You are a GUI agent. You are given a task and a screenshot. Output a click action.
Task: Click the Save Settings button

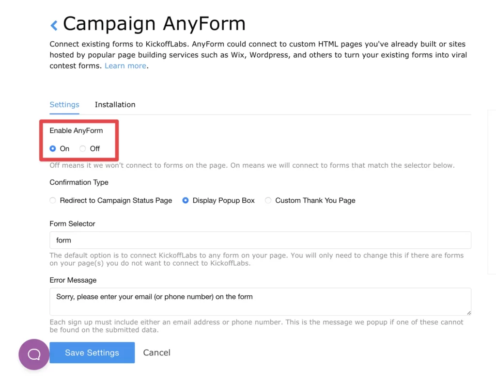click(92, 353)
